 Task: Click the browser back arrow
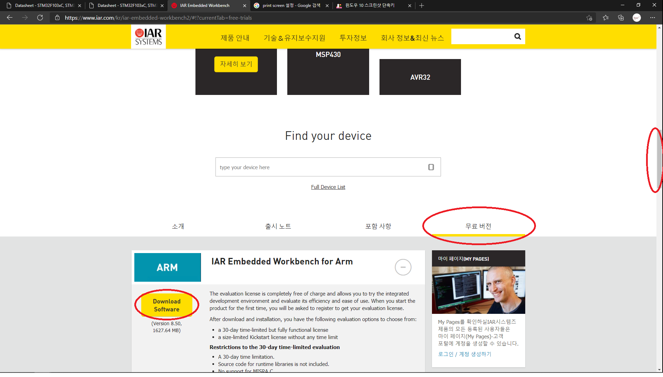pos(10,18)
